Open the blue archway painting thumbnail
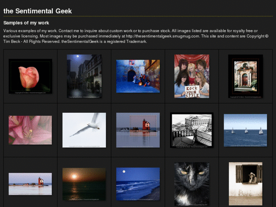This screenshot has width=276, height=207. click(x=138, y=76)
